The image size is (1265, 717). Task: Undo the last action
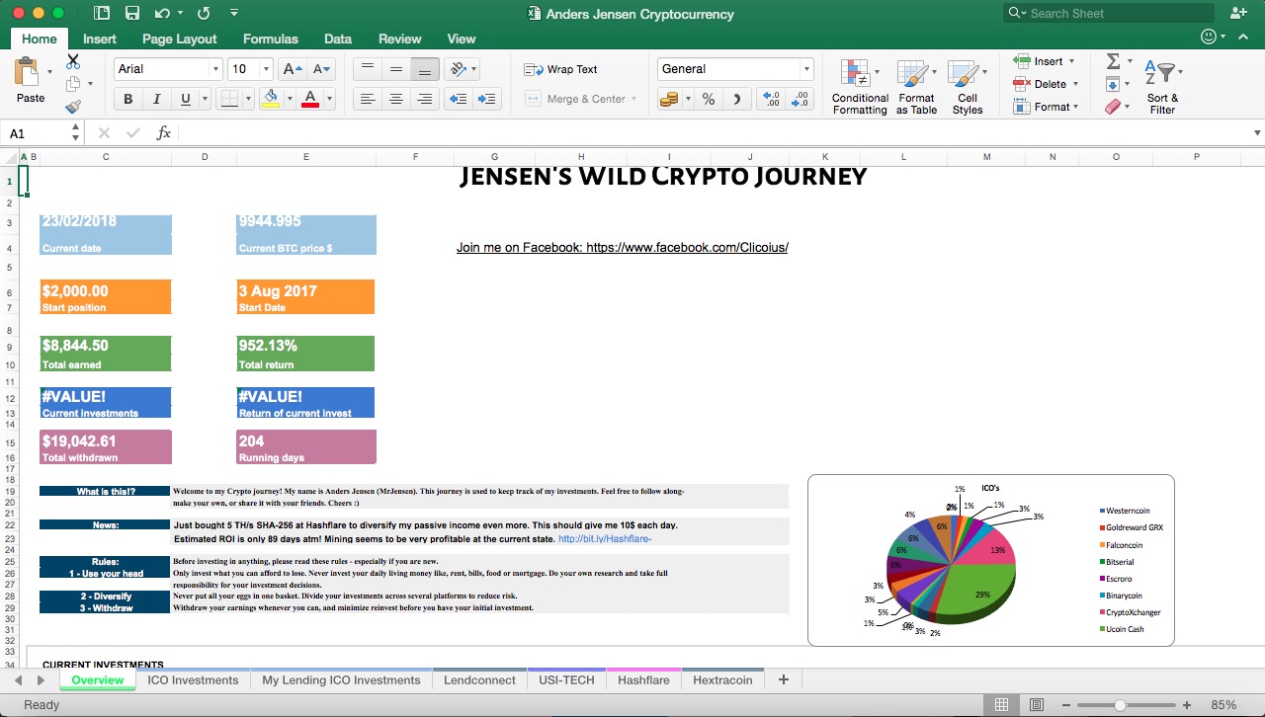(x=162, y=14)
